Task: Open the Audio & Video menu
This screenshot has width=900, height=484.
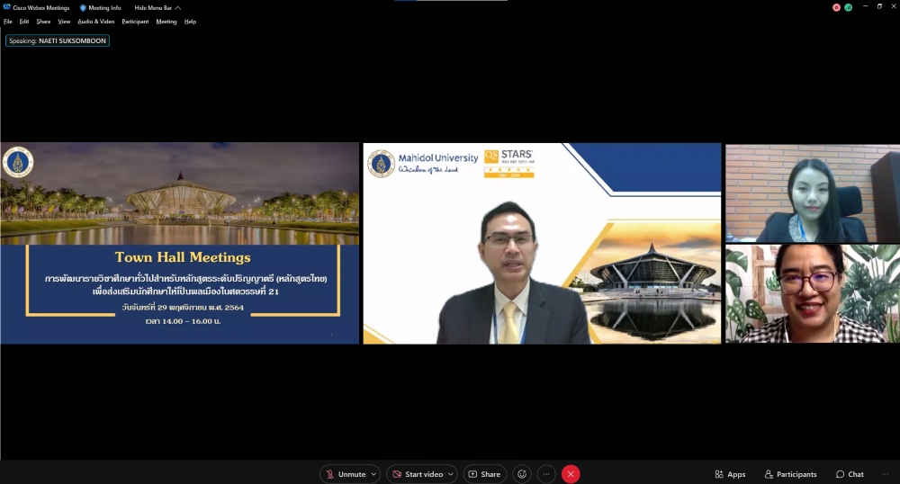Action: coord(95,22)
